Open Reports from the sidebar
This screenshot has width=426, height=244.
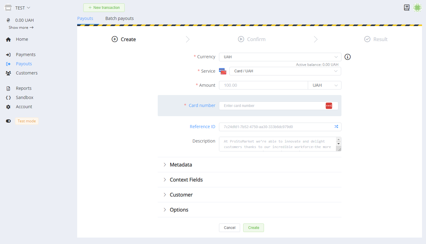[x=24, y=88]
